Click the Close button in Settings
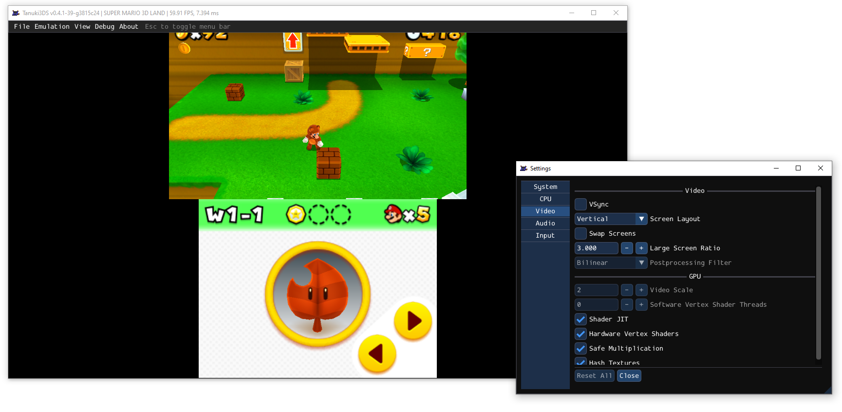 coord(629,376)
